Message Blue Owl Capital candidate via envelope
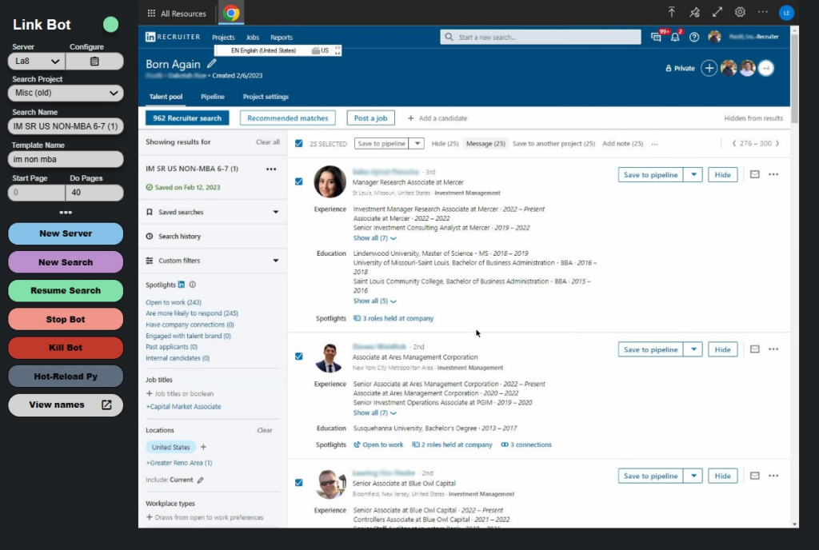Screen dimensions: 819x550 pos(755,476)
